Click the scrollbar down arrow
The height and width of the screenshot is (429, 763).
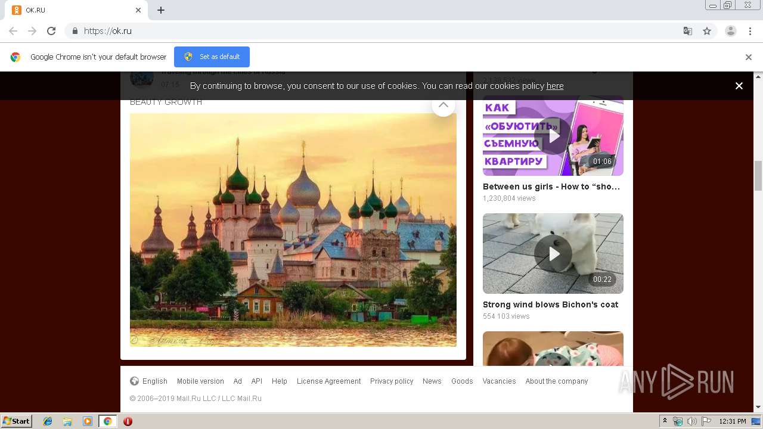point(758,408)
